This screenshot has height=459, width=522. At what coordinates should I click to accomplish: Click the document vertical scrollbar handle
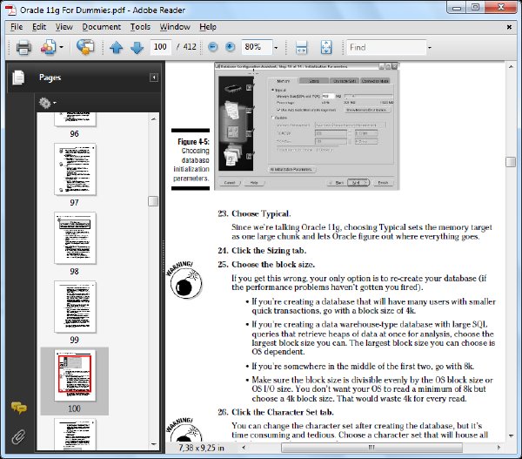pyautogui.click(x=511, y=162)
